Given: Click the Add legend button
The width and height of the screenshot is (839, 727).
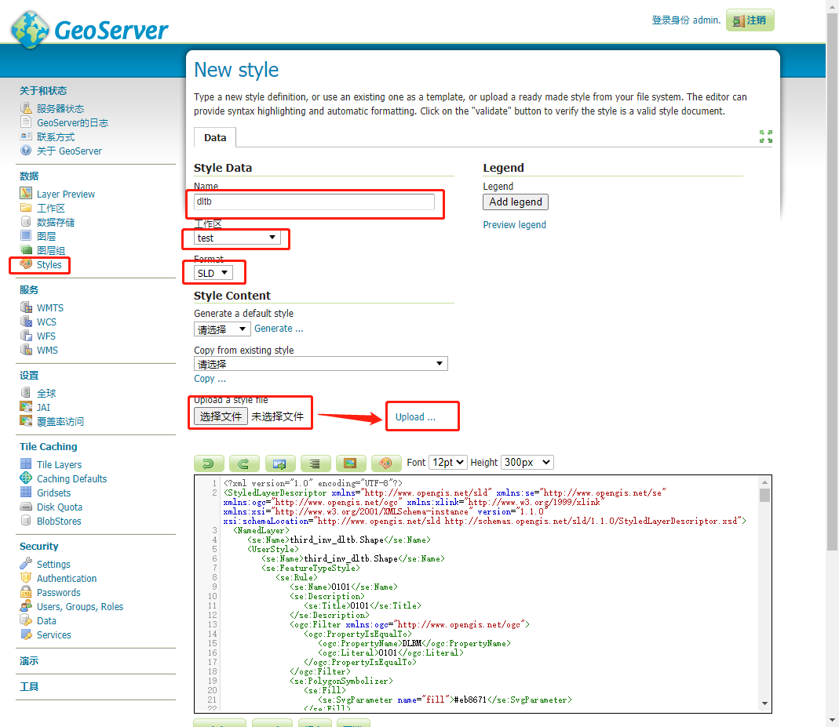Looking at the screenshot, I should pos(516,202).
